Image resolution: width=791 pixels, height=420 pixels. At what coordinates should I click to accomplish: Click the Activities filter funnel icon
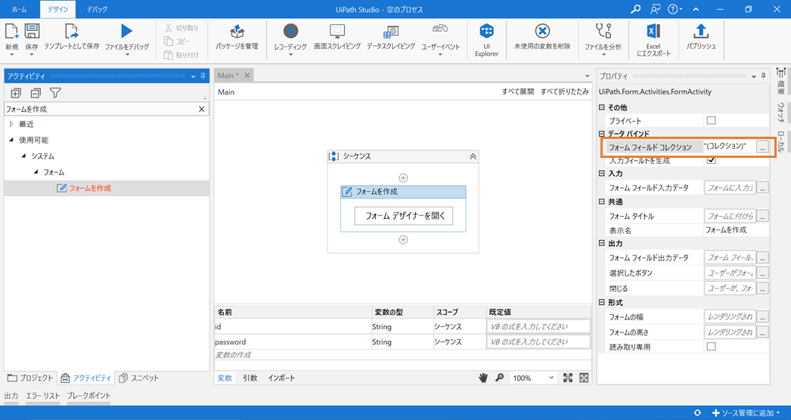[55, 93]
